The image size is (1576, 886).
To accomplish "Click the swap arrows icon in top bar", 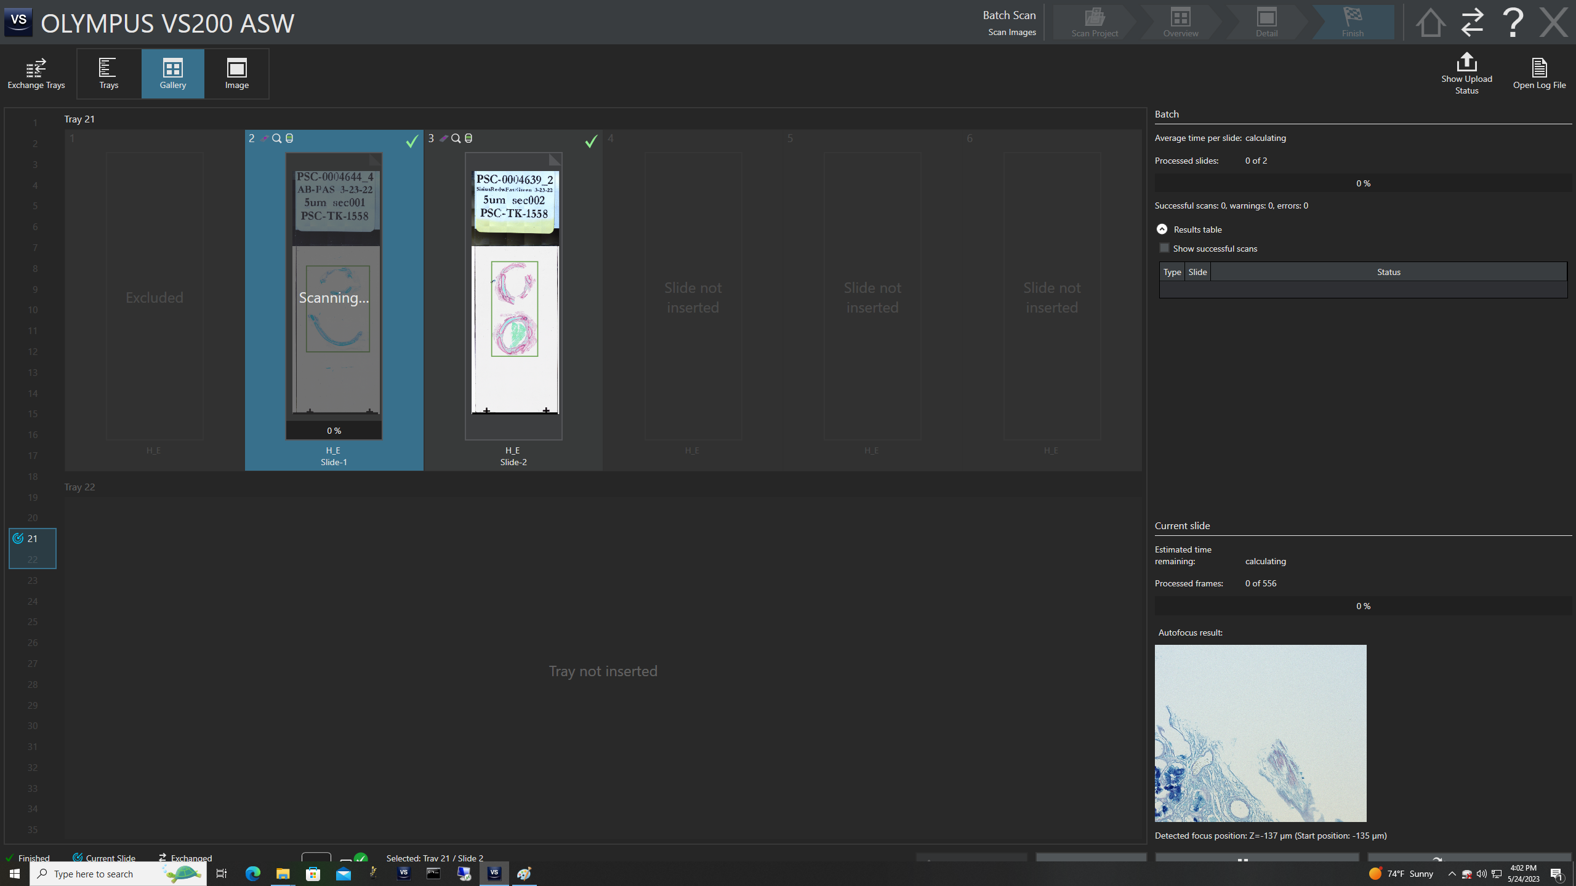I will pos(1472,23).
